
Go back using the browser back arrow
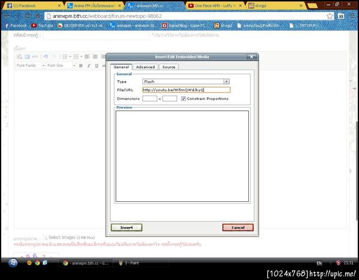[x=7, y=16]
